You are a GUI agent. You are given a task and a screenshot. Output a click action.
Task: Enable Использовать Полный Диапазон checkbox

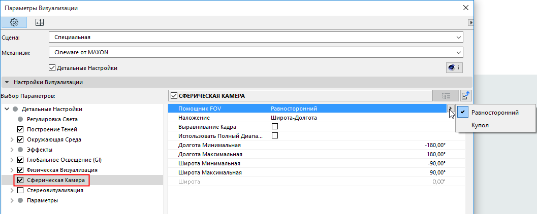[x=275, y=136]
